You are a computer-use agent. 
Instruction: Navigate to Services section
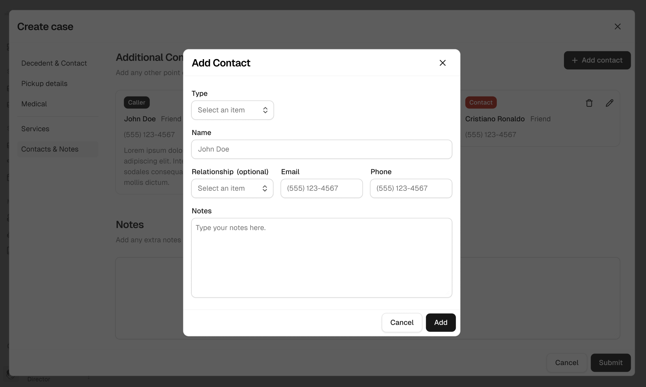(35, 129)
